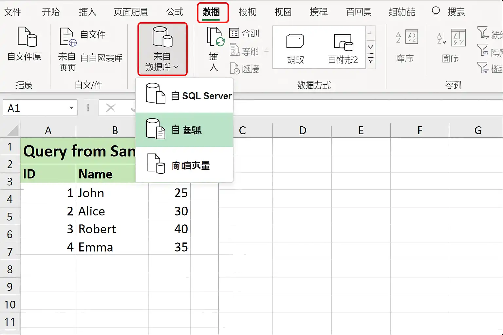Click the lightbulb search help icon

pos(436,12)
